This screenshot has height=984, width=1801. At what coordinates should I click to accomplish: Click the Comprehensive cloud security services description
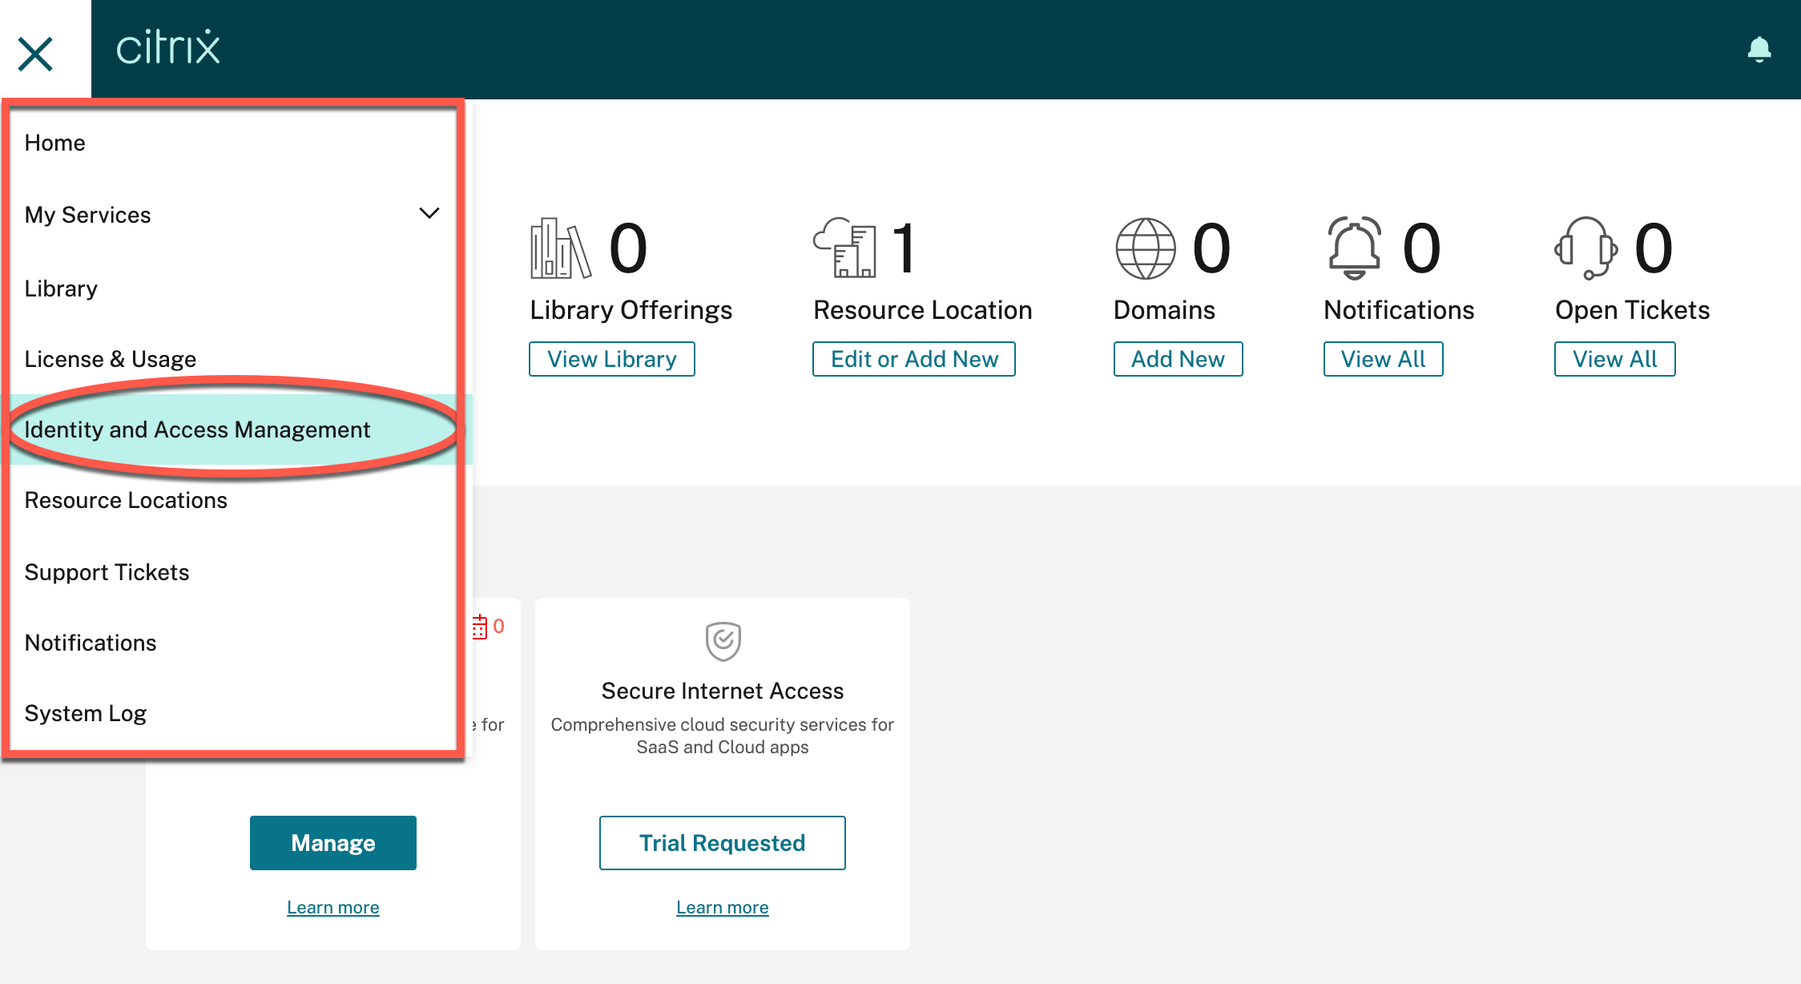tap(723, 736)
